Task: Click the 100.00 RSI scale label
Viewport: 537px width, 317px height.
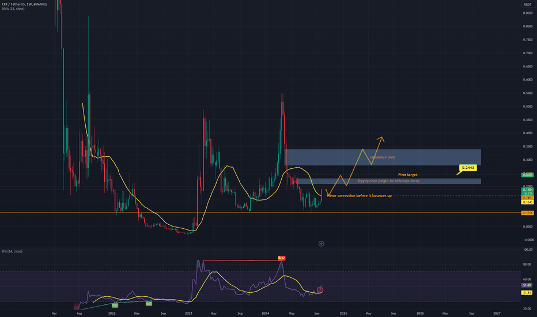Action: (x=528, y=250)
